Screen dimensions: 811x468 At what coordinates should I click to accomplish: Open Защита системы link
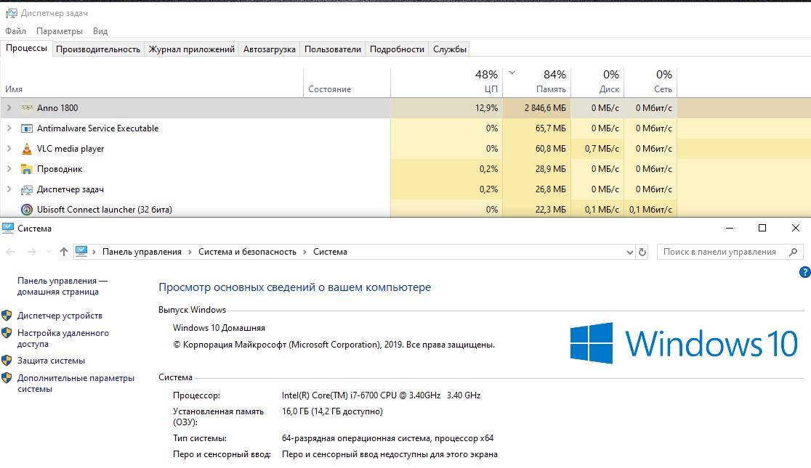51,361
